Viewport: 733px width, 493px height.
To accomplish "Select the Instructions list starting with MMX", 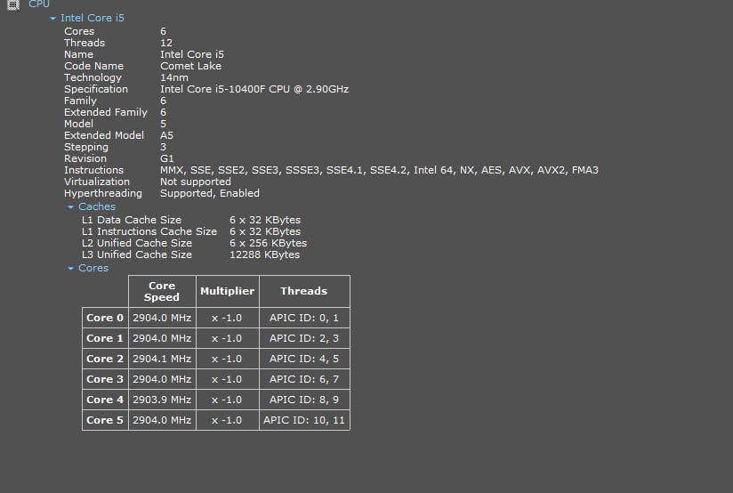I will [x=379, y=170].
